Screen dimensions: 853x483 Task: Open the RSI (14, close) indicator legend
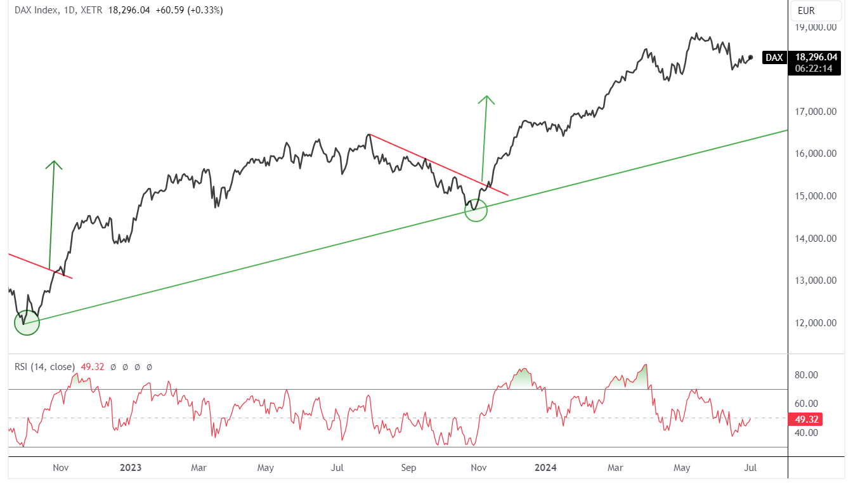[x=45, y=367]
